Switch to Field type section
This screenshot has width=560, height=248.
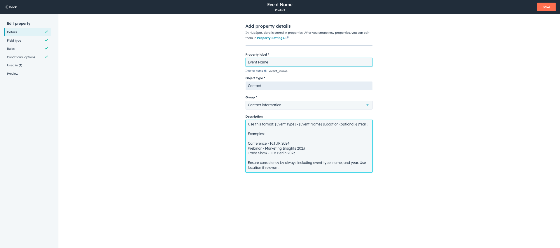click(28, 40)
